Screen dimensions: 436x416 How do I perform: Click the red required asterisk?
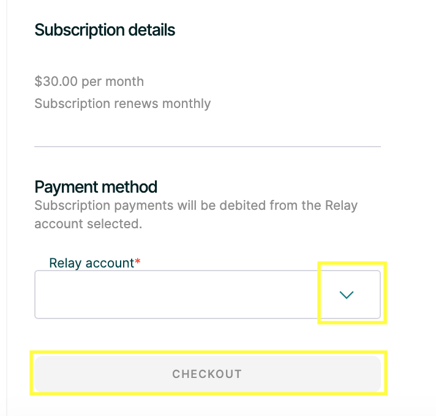point(138,262)
